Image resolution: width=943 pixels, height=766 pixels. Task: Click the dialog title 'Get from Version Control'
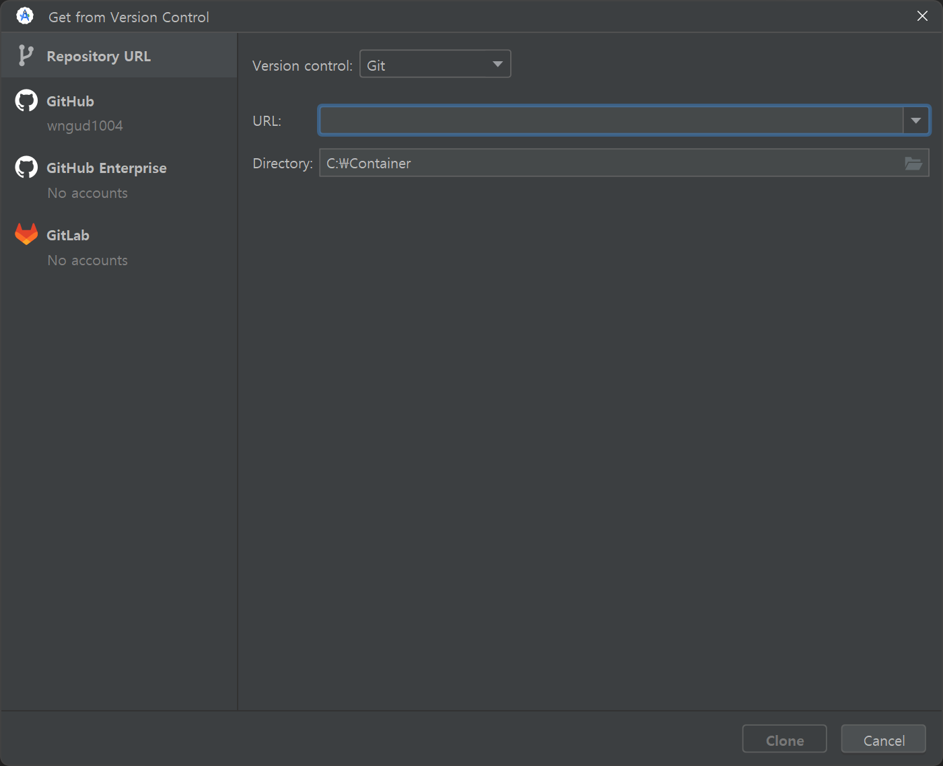(129, 17)
